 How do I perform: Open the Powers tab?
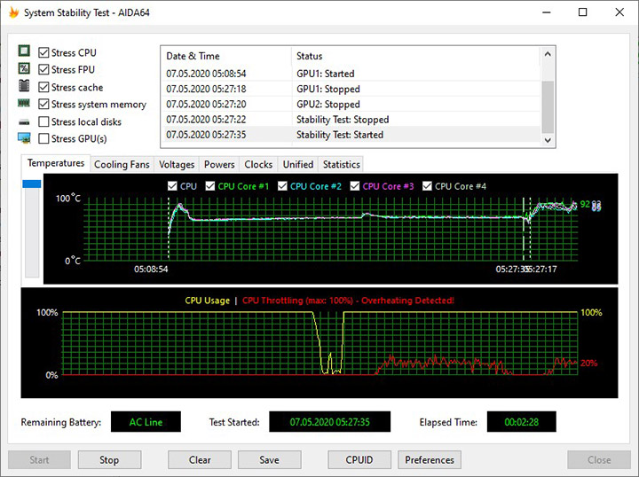pos(219,164)
